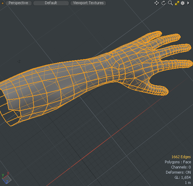This screenshot has height=186, width=193.
Task: Click the Deformers: ON status text
Action: point(178,172)
